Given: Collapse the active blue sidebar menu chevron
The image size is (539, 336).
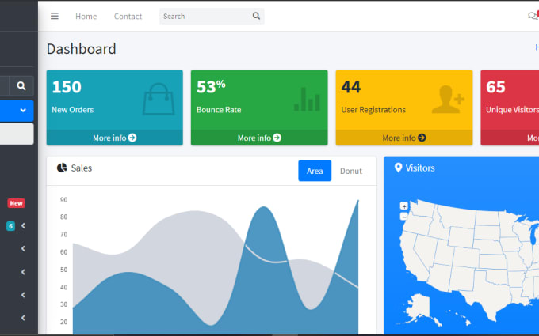Looking at the screenshot, I should click(23, 111).
